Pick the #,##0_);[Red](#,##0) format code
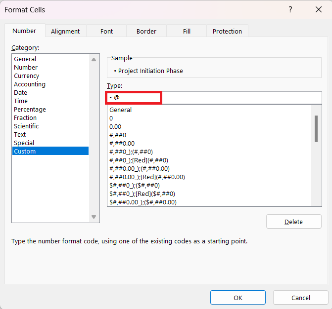The width and height of the screenshot is (332, 309). (x=209, y=160)
